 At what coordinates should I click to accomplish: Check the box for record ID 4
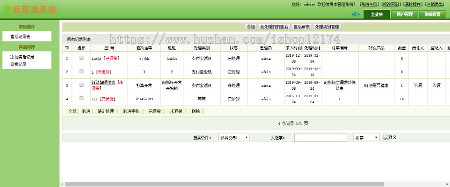(81, 98)
